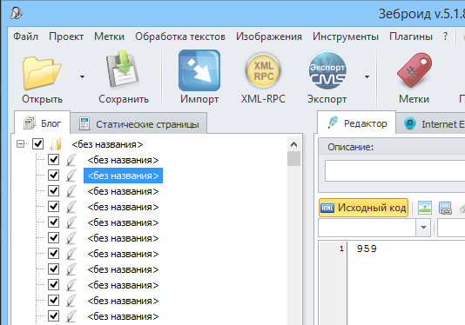The height and width of the screenshot is (325, 465).
Task: Switch to the Редактор tab
Action: 357,123
